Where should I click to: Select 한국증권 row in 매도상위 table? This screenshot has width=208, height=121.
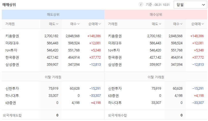pyautogui.click(x=53, y=57)
